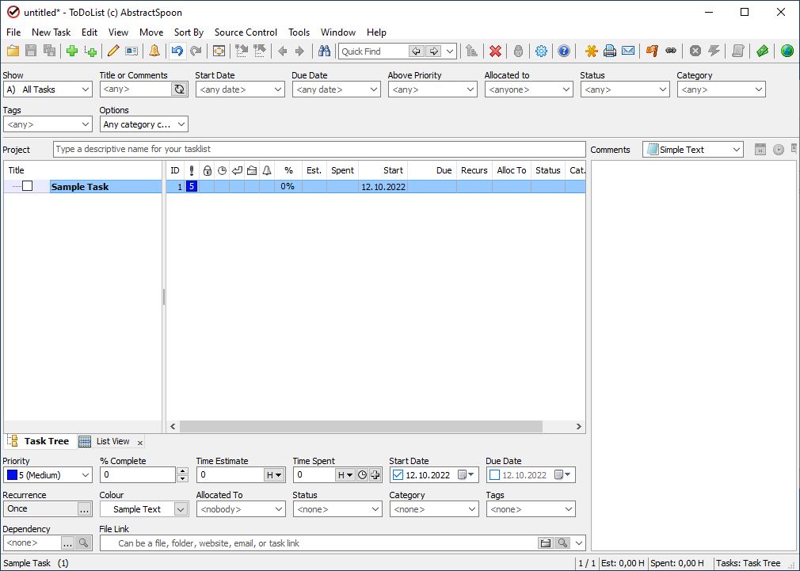Click the Dependency ellipsis button
This screenshot has width=800, height=571.
pos(67,543)
